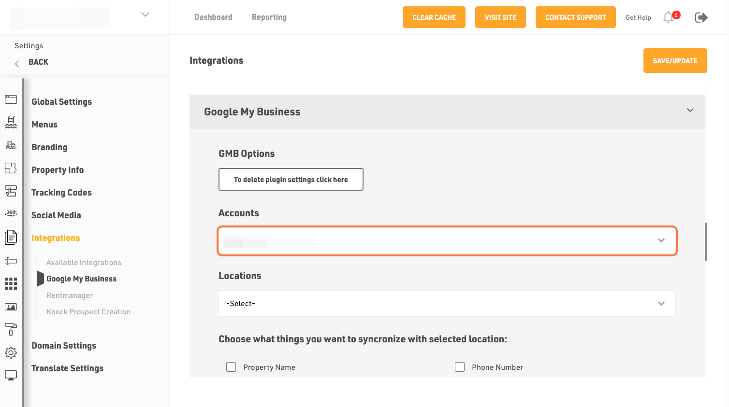Click the browser window icon in left rail
Screen dimensions: 729x407
(11, 99)
